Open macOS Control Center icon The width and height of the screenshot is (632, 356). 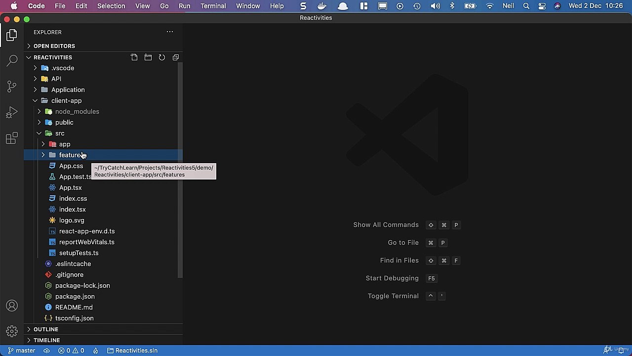(542, 6)
